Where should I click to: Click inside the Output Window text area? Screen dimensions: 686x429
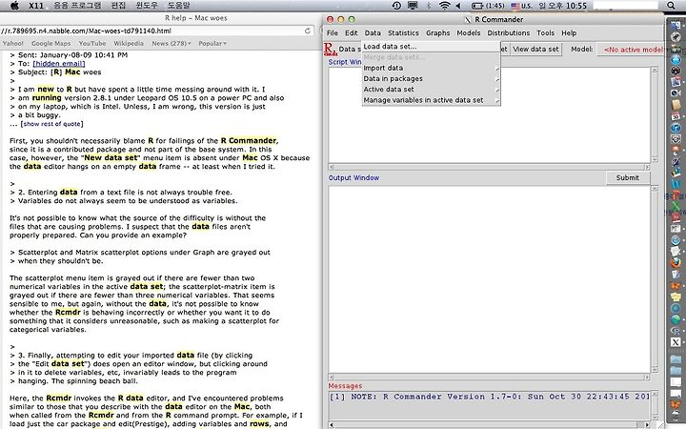click(x=489, y=279)
